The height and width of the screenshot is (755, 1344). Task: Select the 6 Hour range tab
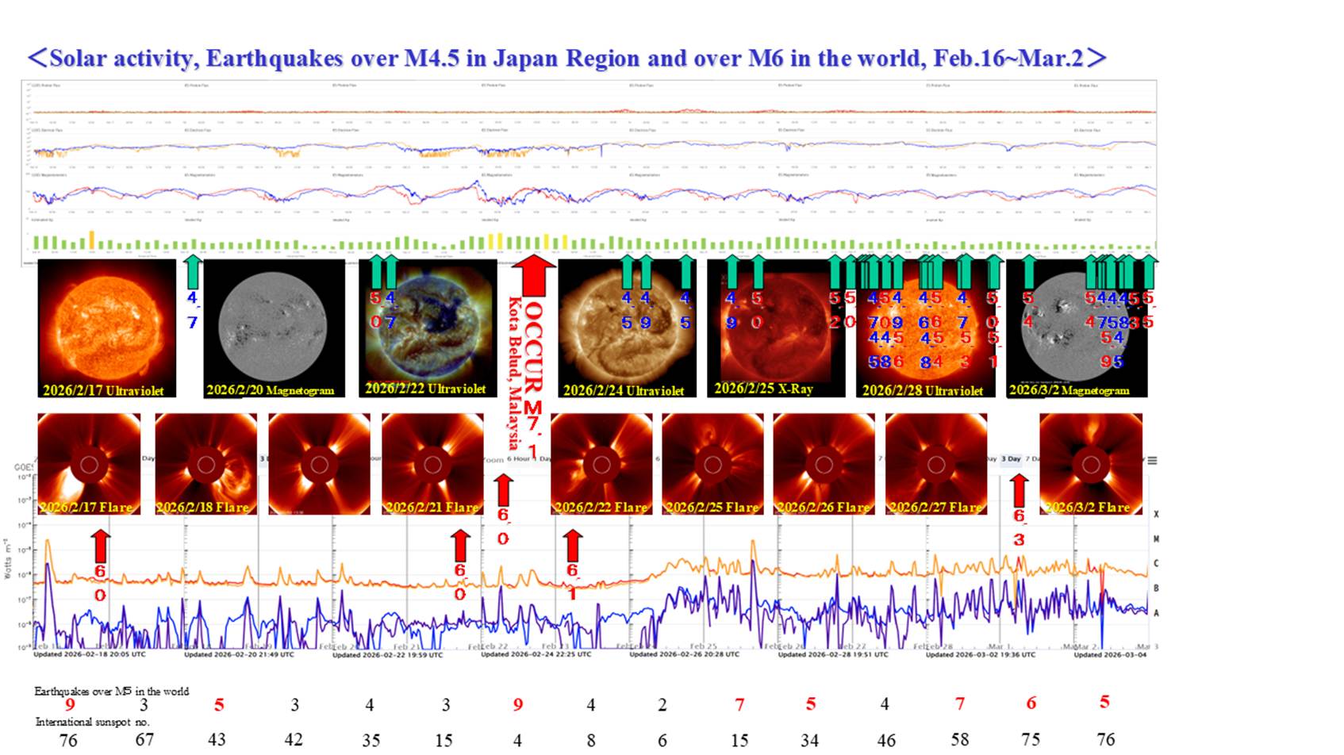[x=520, y=459]
